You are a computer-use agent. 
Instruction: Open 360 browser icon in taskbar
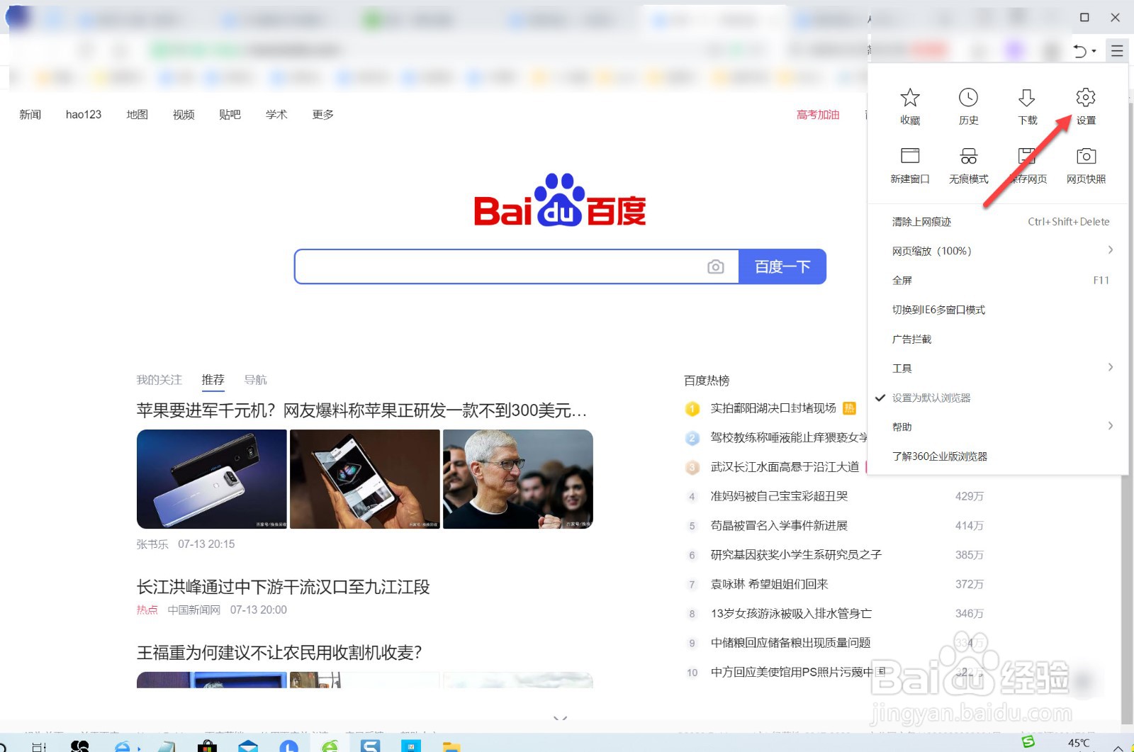(330, 746)
